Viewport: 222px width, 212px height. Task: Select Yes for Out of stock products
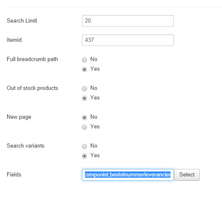point(84,98)
